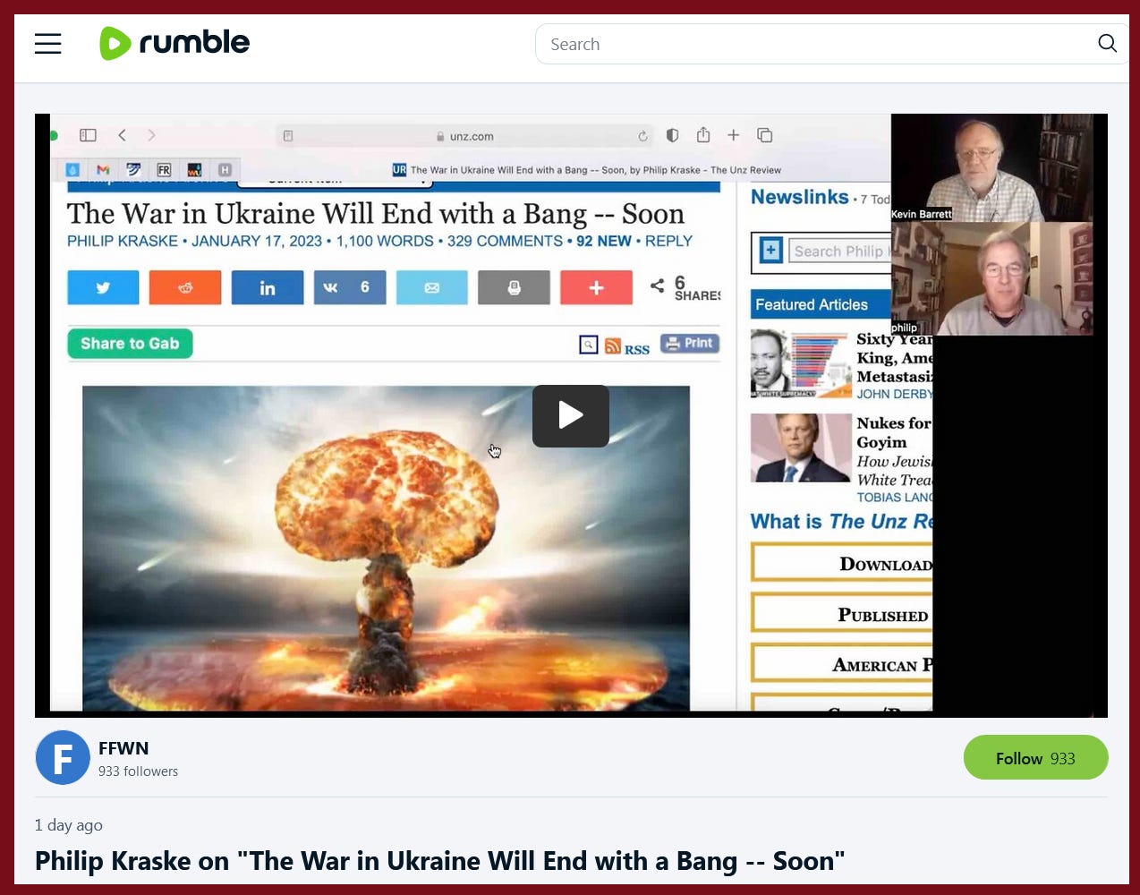Click the Twitter share button in the video
The image size is (1140, 895).
(103, 288)
